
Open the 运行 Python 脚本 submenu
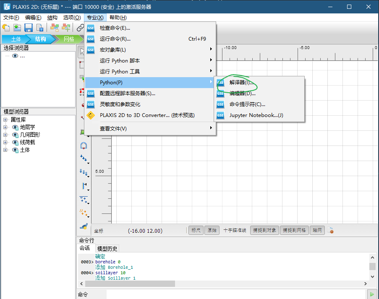150,61
